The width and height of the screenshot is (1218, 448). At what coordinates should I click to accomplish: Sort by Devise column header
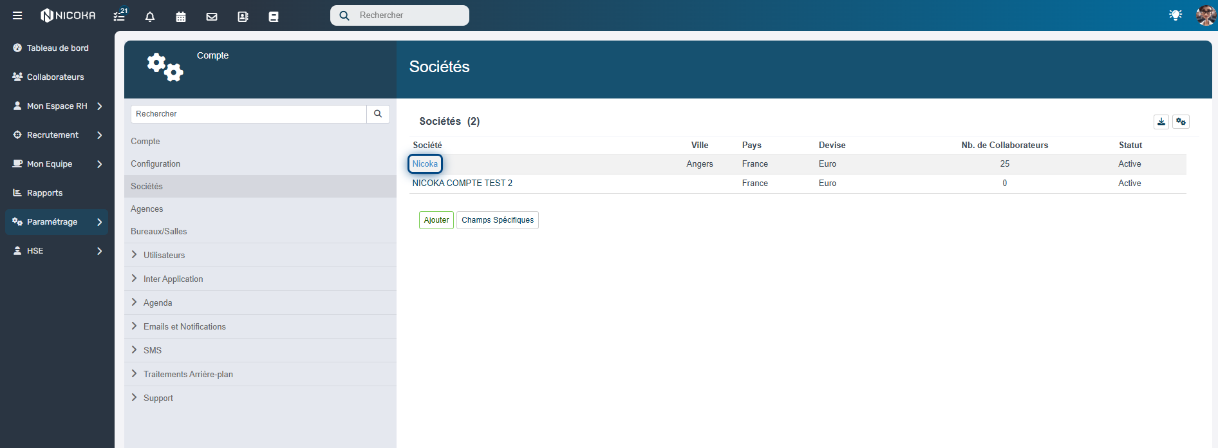(832, 145)
